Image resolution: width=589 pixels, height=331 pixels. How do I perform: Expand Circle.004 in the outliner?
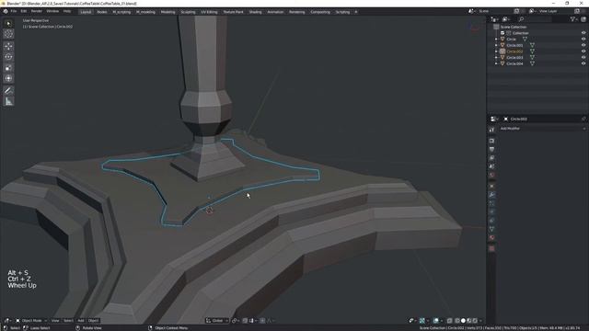pos(496,63)
